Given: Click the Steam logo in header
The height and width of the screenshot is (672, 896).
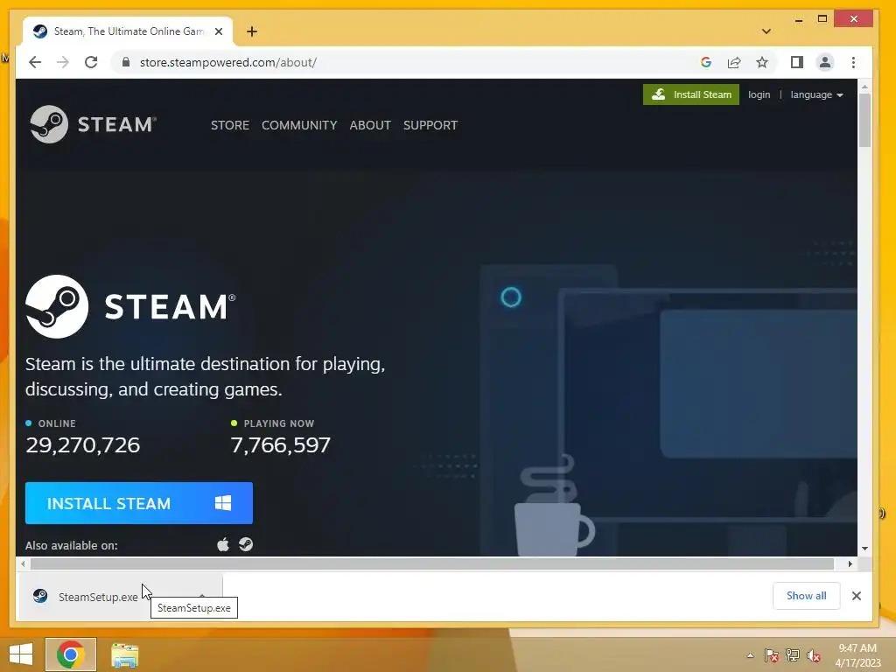Looking at the screenshot, I should point(93,124).
